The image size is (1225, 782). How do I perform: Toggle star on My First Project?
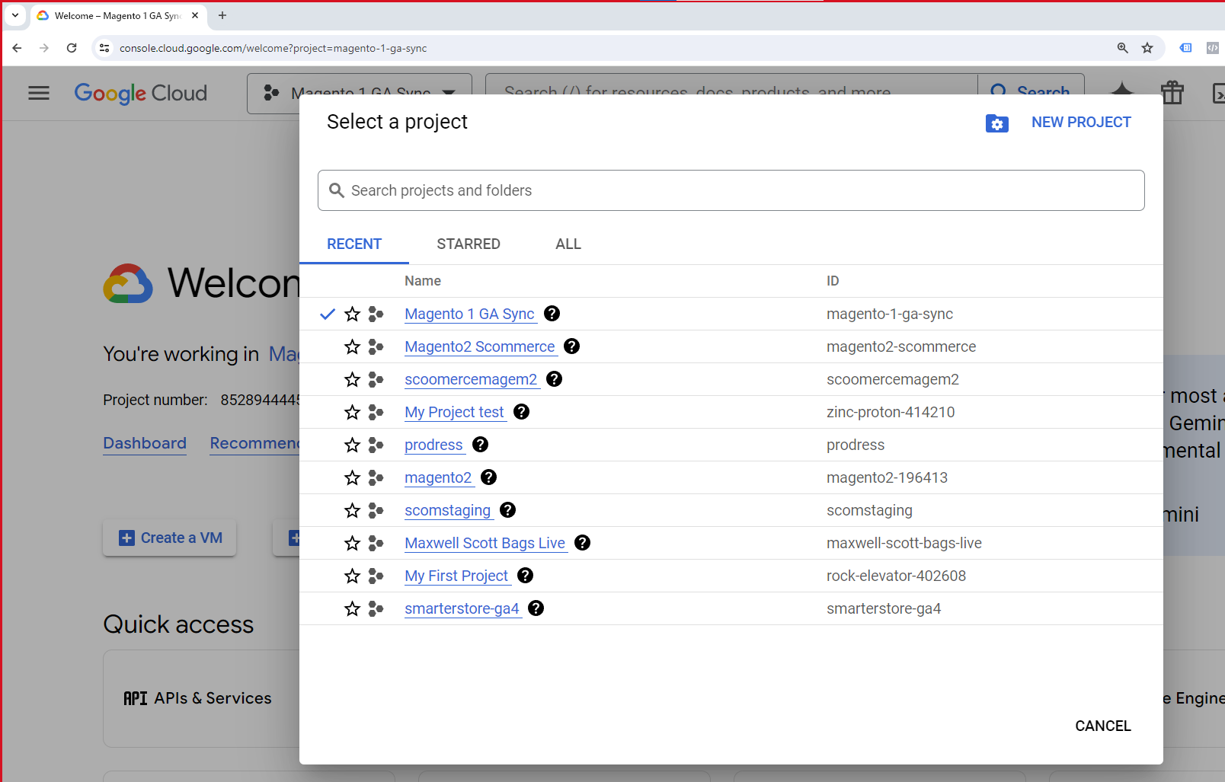pos(352,576)
